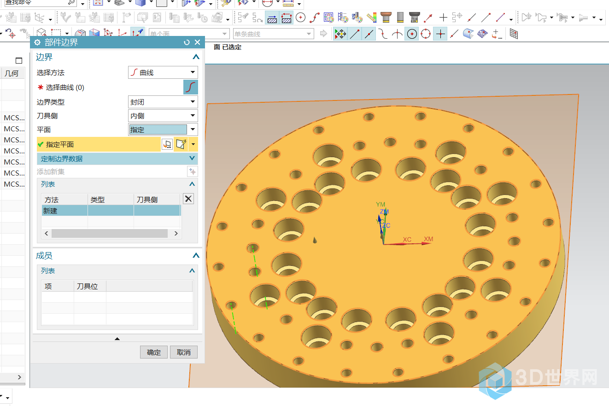Click the blue shaded cube render icon
609x406 pixels.
[141, 2]
